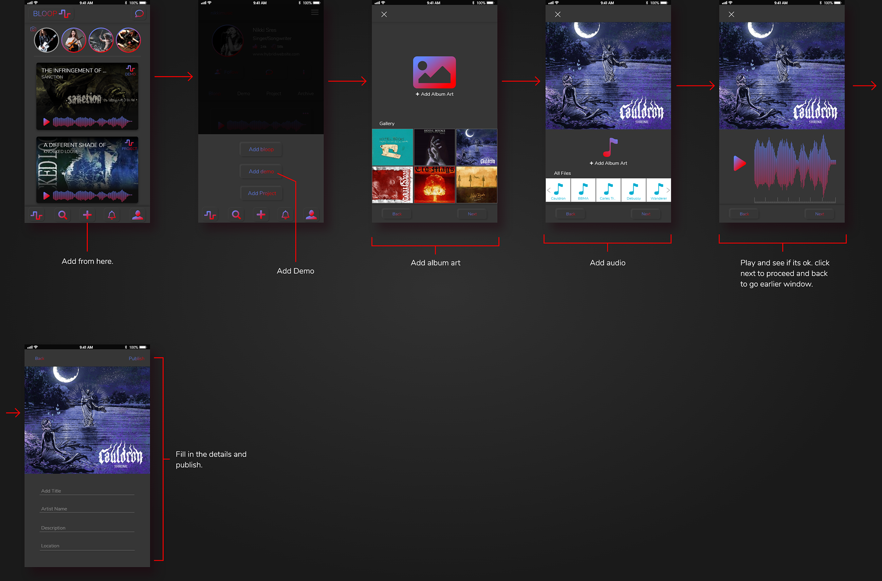Close the audio preview screen
This screenshot has width=882, height=581.
pos(731,15)
